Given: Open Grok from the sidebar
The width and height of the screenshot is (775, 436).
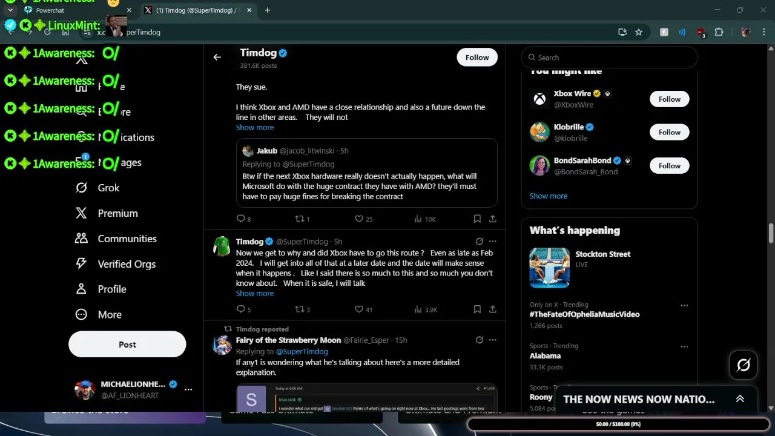Looking at the screenshot, I should (x=97, y=188).
